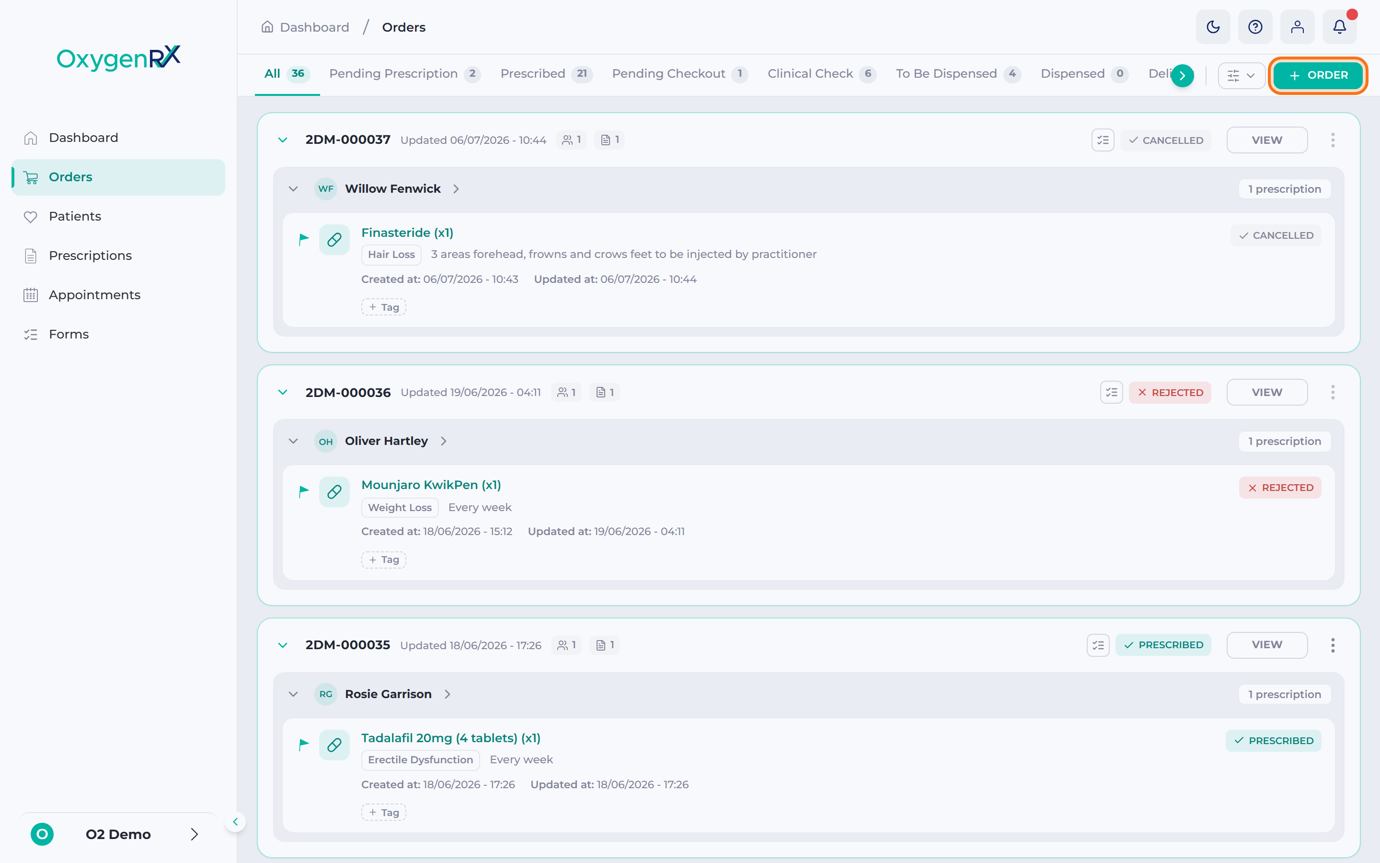Collapse the sidebar with the arrow handle
The image size is (1380, 863).
(x=235, y=822)
